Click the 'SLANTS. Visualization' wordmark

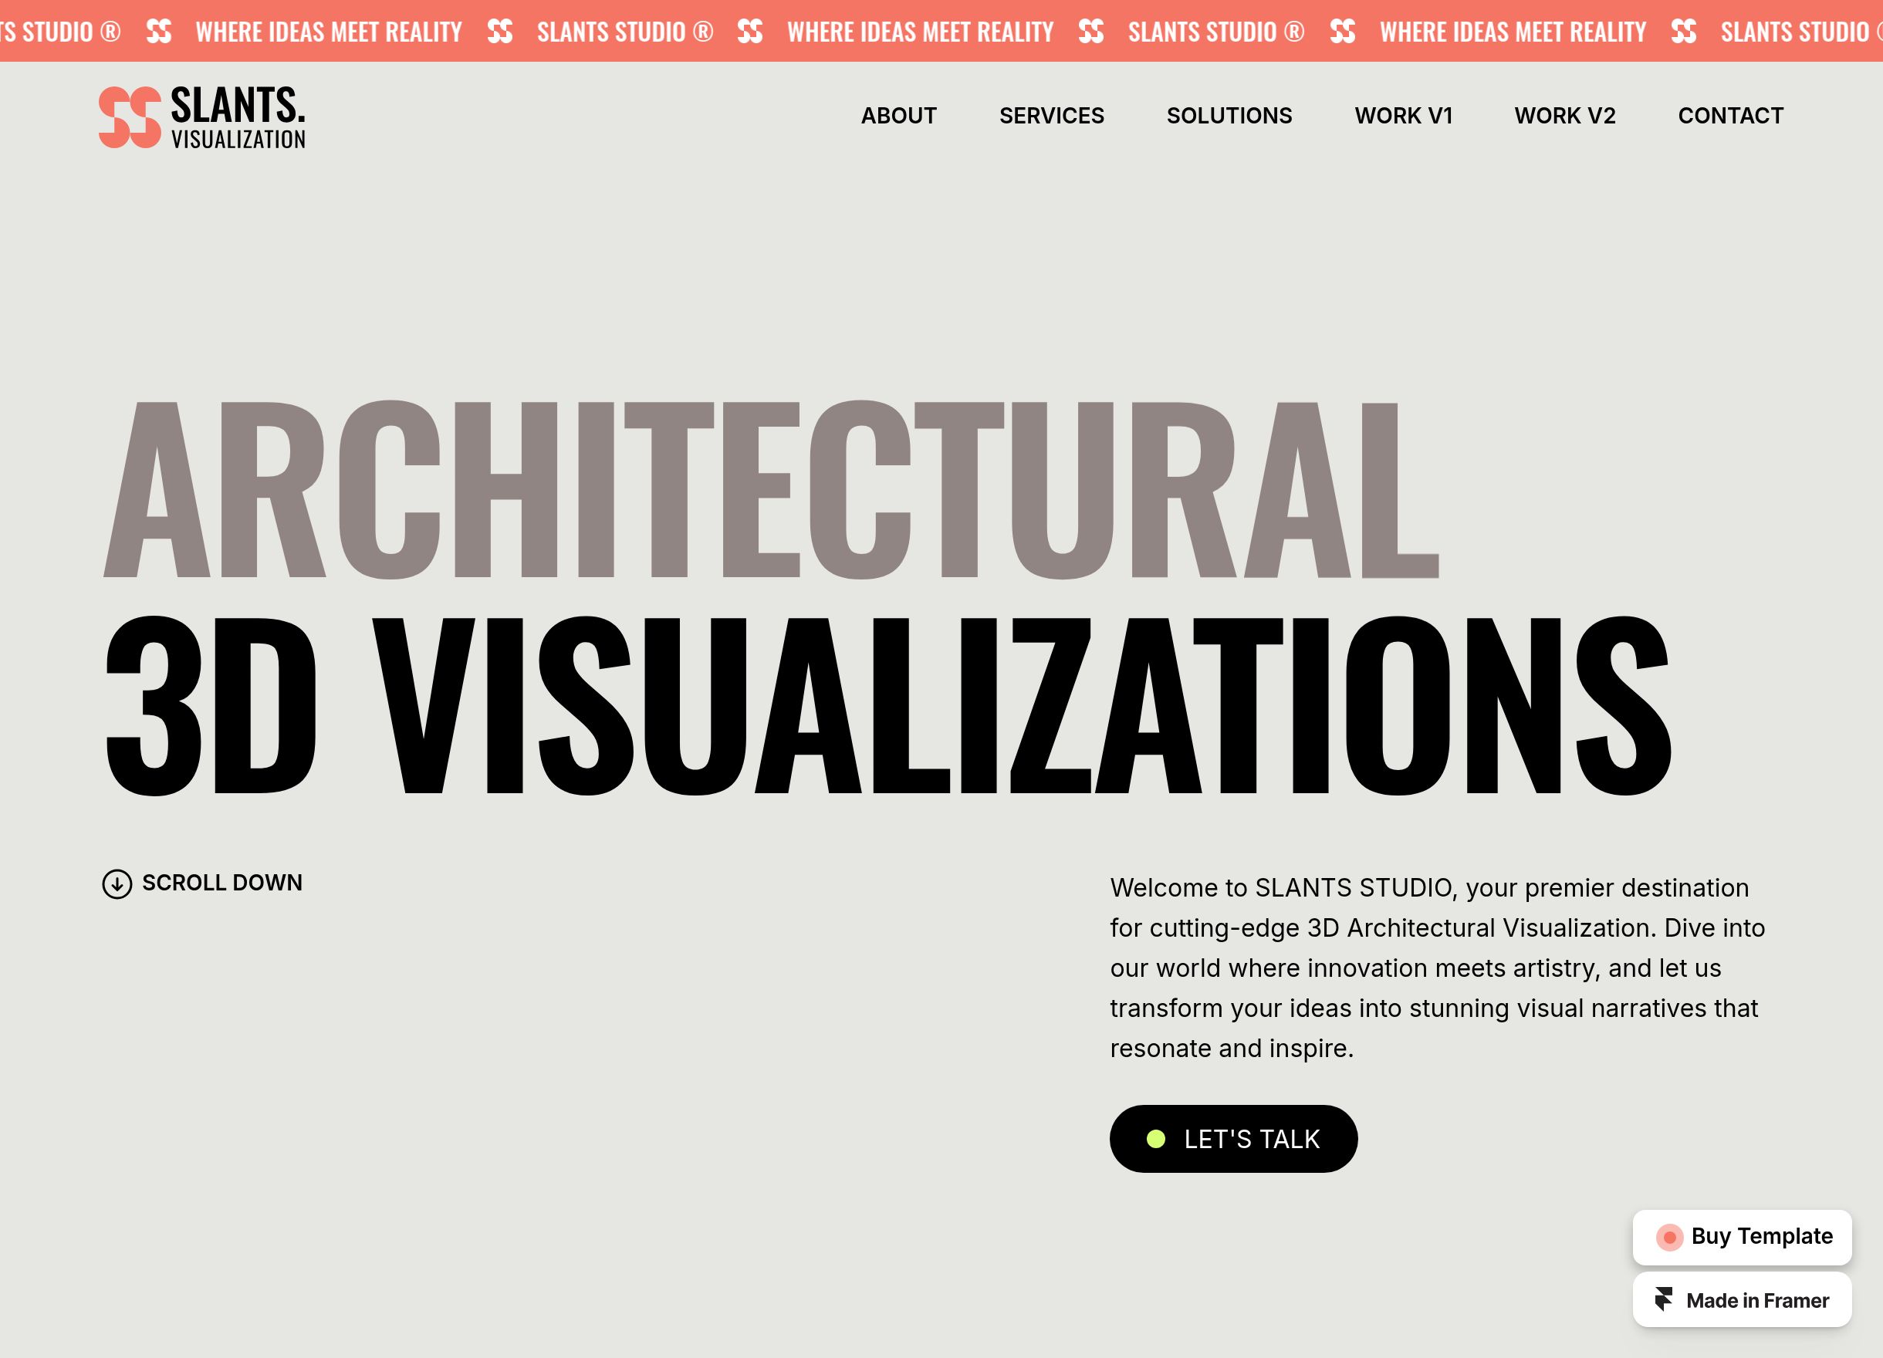pyautogui.click(x=238, y=117)
